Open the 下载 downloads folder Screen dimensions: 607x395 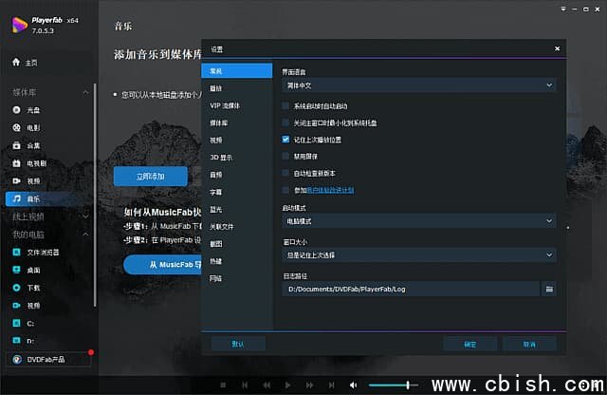[x=27, y=288]
